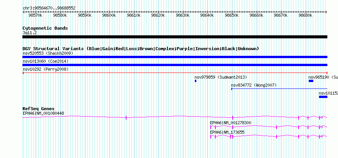Screen dimensions: 338x158
Task: Click the 98620k ruler tick label
Action: pos(158,16)
